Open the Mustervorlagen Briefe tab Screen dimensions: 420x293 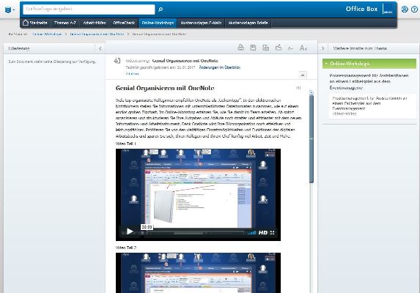[x=248, y=23]
